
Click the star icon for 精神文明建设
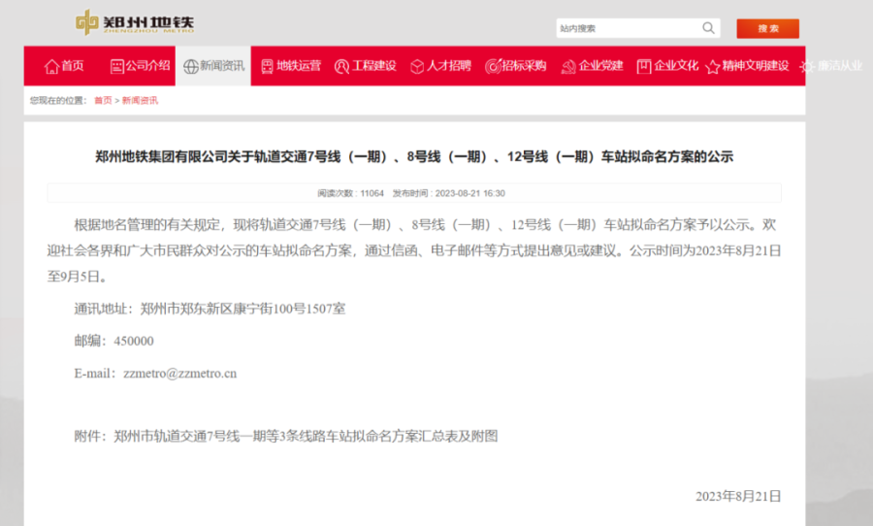(x=713, y=66)
